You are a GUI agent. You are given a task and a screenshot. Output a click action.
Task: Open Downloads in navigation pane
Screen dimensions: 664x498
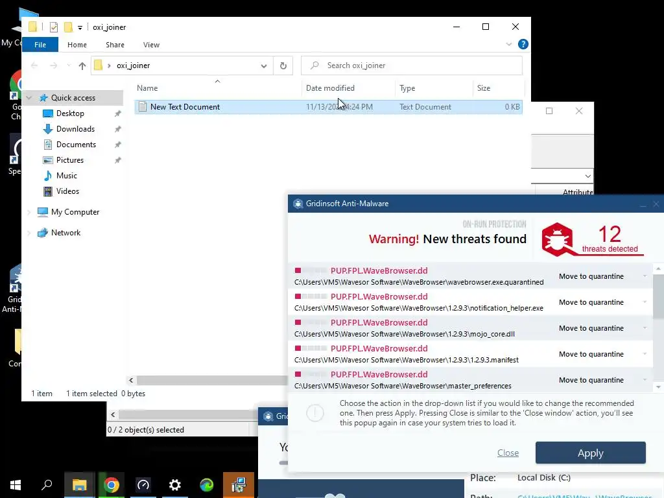[x=75, y=129]
